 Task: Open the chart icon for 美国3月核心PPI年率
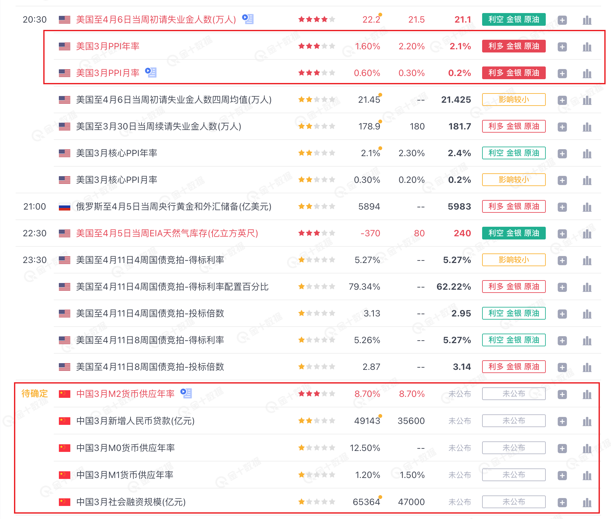(587, 154)
